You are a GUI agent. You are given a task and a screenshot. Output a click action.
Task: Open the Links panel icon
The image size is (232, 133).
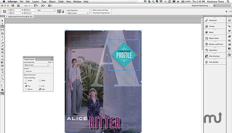[x=229, y=26]
